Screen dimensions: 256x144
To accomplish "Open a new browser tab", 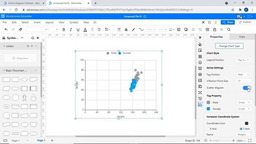I will tap(96, 3).
